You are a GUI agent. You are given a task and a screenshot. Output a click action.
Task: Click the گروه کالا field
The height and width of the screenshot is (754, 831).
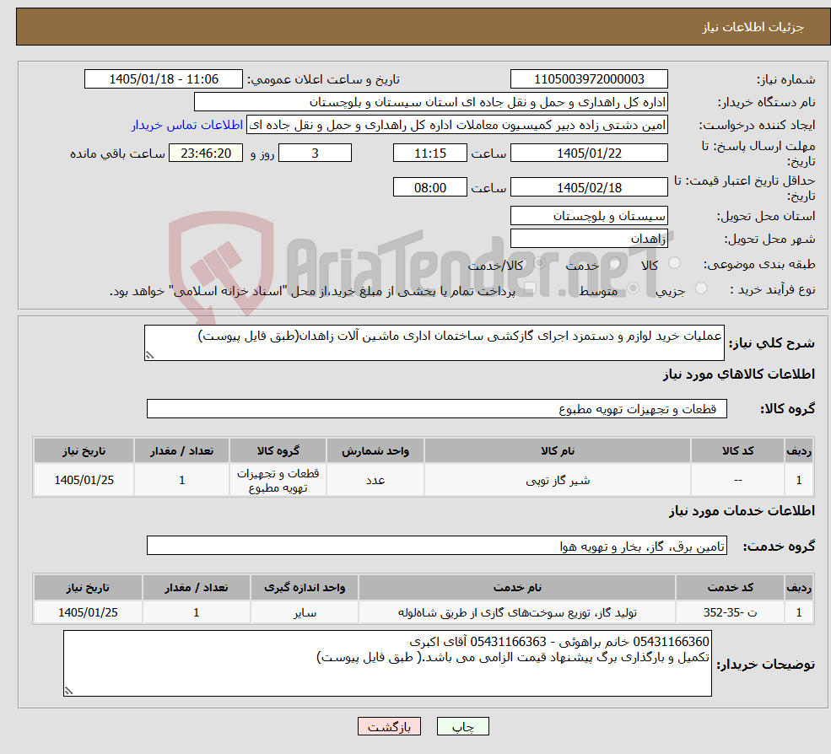pos(437,408)
